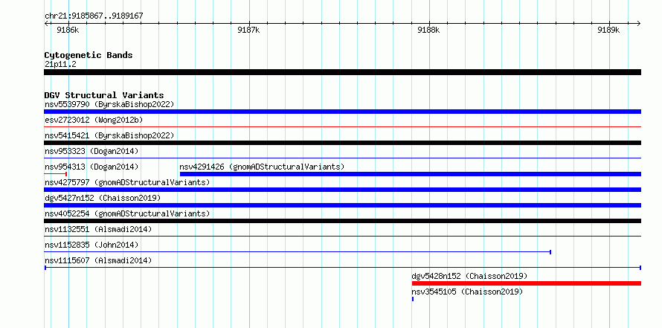Open nsv1152835 (John2014) label
This screenshot has height=328, width=662.
(91, 245)
